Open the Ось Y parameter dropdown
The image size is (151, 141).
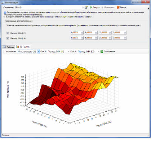click(x=89, y=52)
